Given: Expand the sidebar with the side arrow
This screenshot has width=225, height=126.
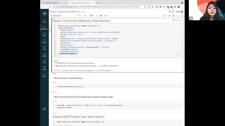Looking at the screenshot, I should point(50,29).
